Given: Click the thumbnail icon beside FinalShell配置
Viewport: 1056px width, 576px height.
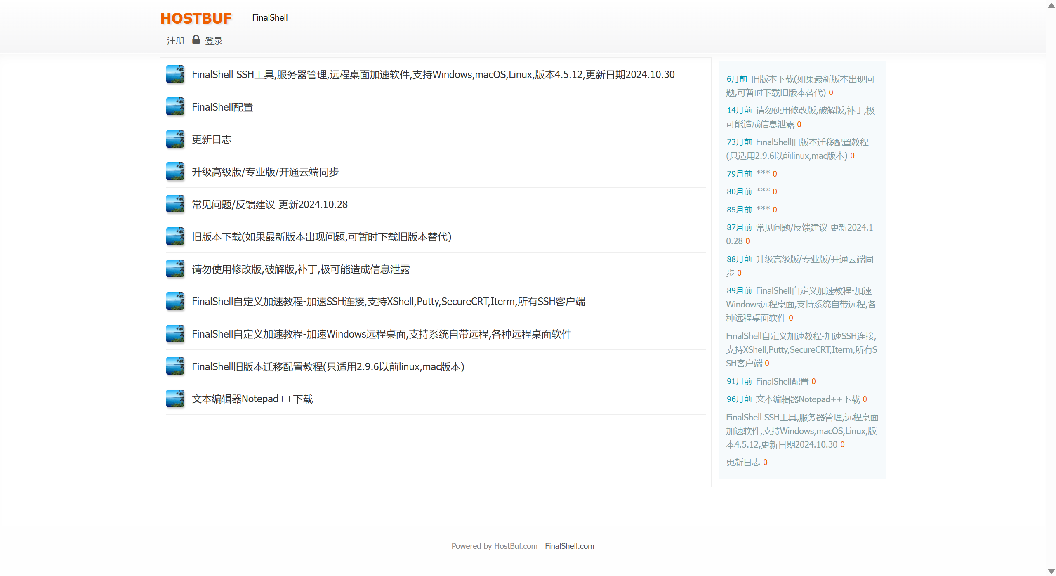Looking at the screenshot, I should (175, 107).
